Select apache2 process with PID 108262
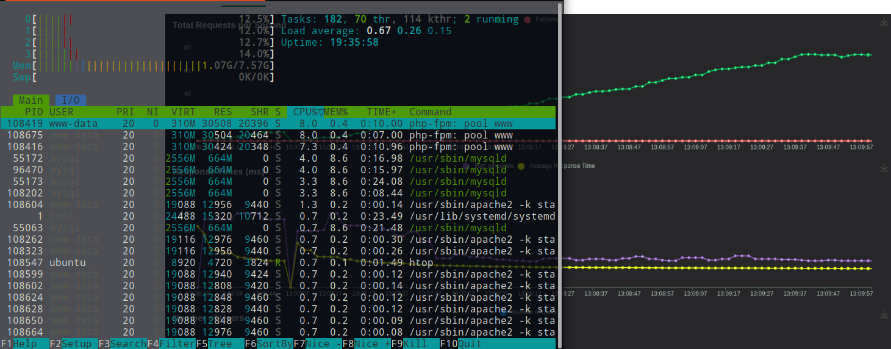Viewport: 891px width, 349px height. [x=278, y=240]
